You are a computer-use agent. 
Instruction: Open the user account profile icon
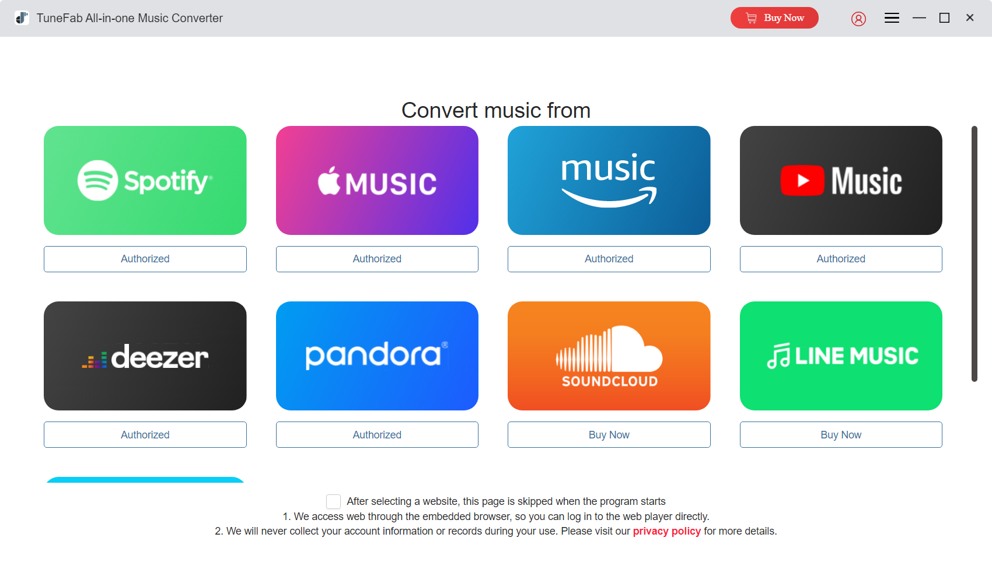click(858, 18)
